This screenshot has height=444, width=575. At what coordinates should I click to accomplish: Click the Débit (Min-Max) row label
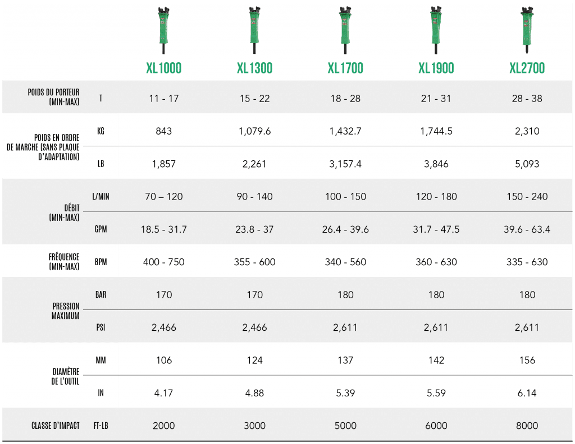pos(64,212)
